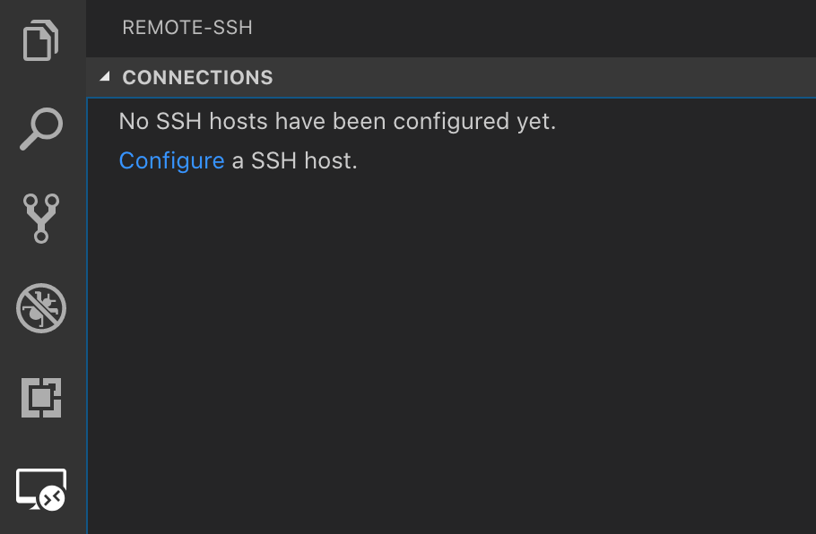The width and height of the screenshot is (816, 534).
Task: Open the Search view magnifier icon
Action: click(41, 130)
